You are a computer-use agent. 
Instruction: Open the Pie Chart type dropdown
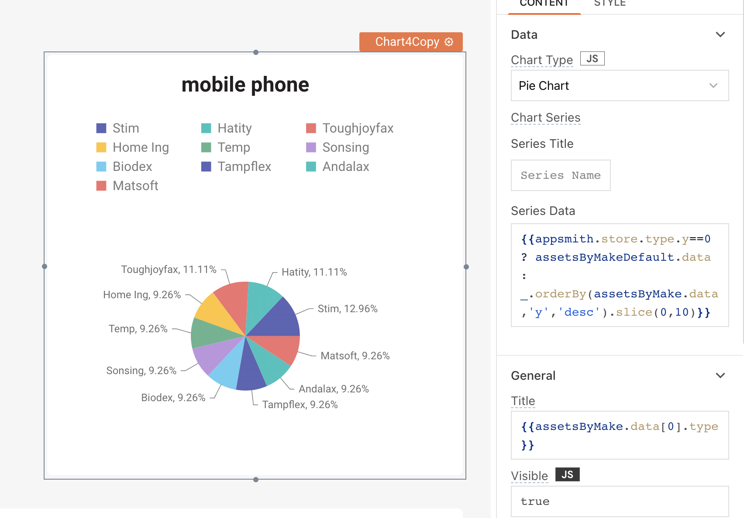(x=620, y=85)
